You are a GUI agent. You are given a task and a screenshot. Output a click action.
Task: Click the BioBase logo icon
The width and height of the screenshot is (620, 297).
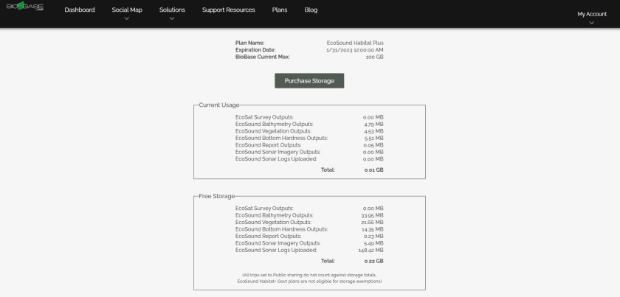(x=25, y=7)
